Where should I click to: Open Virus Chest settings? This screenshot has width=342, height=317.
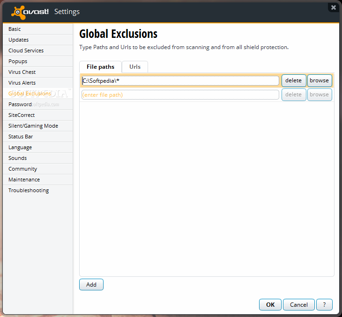tap(38, 72)
